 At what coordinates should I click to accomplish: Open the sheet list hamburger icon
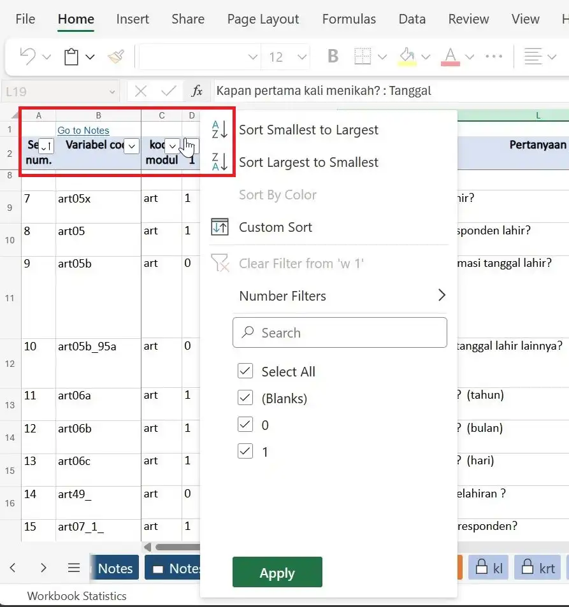point(74,568)
